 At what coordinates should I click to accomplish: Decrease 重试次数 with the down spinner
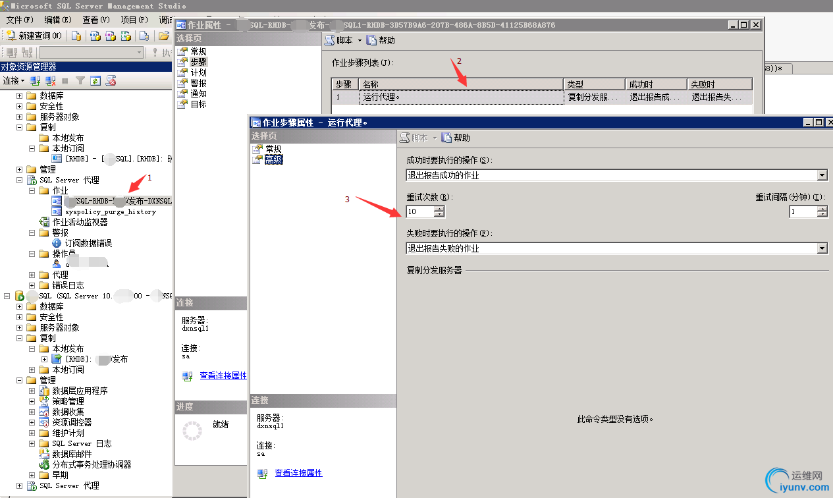point(439,214)
